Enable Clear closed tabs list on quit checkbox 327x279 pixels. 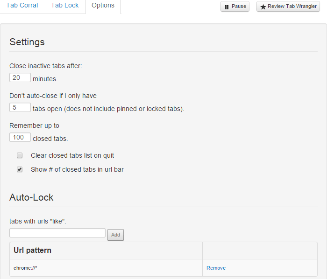[20, 155]
